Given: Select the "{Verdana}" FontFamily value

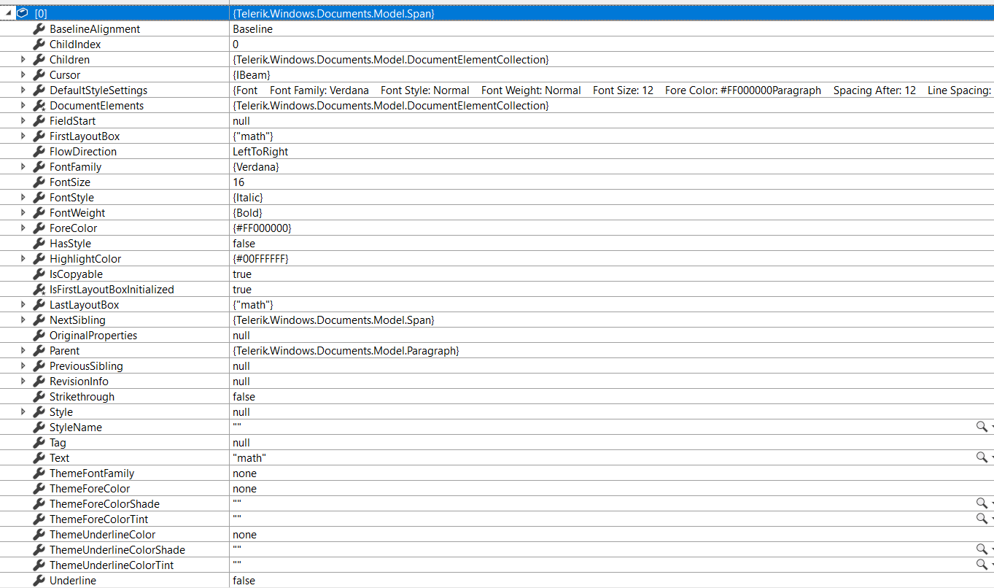Looking at the screenshot, I should tap(256, 167).
